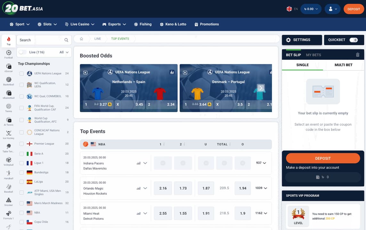
Task: Expand 1039 more markets for Orlando Magic
Action: point(261,188)
